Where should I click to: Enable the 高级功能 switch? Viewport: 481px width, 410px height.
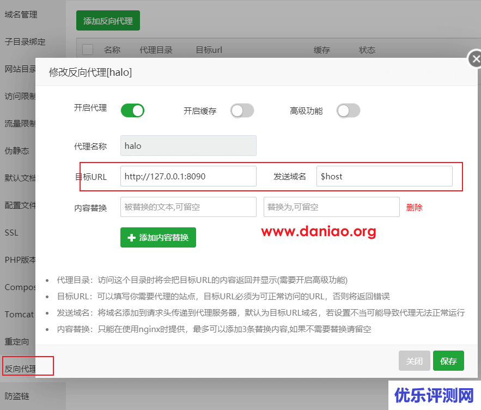click(348, 111)
